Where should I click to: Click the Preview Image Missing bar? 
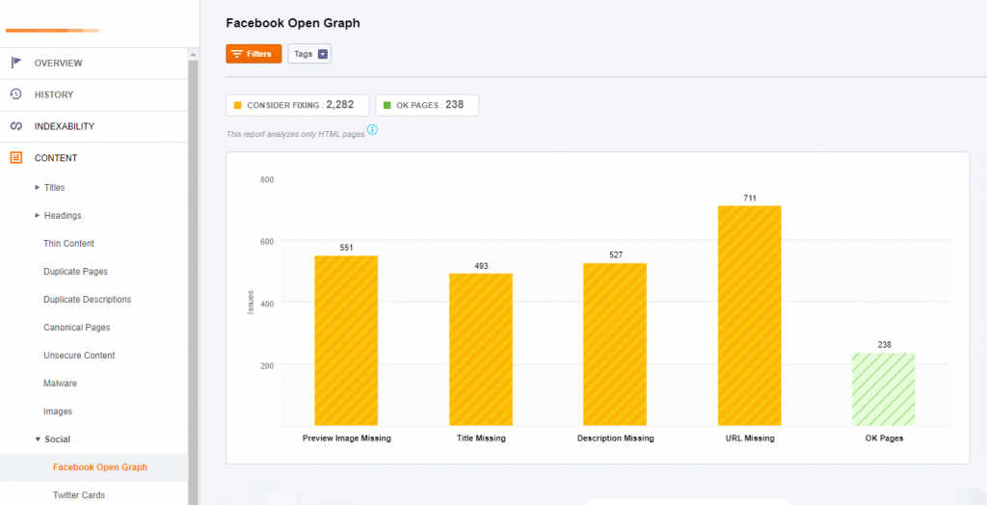[x=346, y=340]
